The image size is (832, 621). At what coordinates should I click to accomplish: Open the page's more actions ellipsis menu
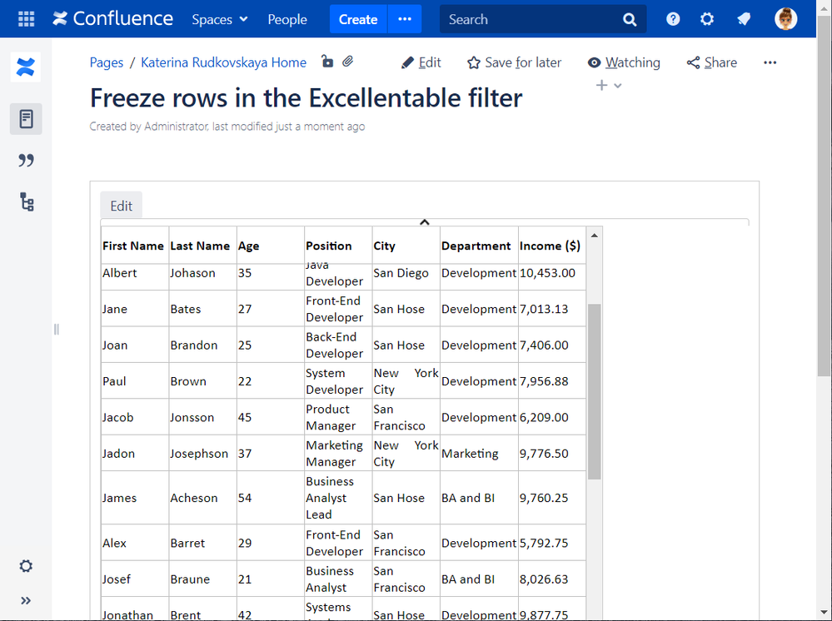coord(770,62)
